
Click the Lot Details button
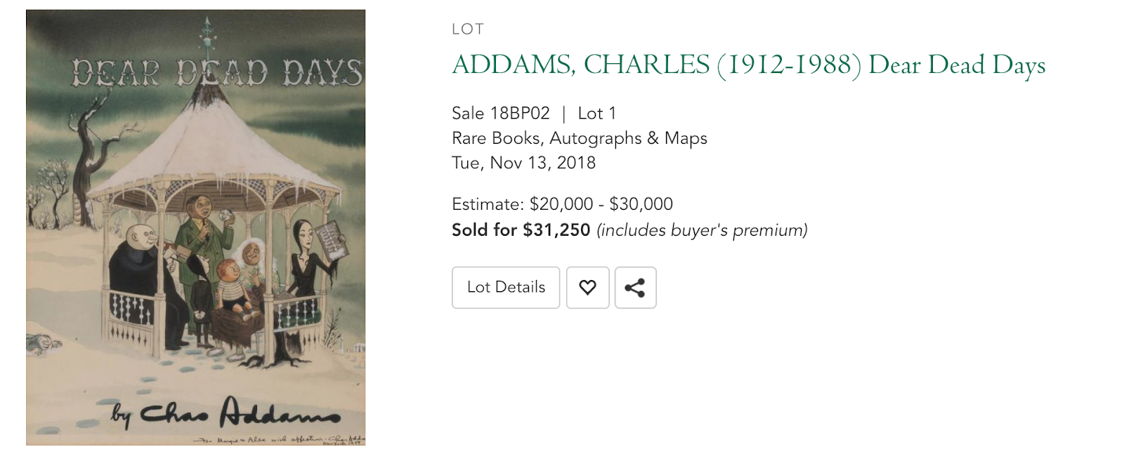(x=505, y=287)
